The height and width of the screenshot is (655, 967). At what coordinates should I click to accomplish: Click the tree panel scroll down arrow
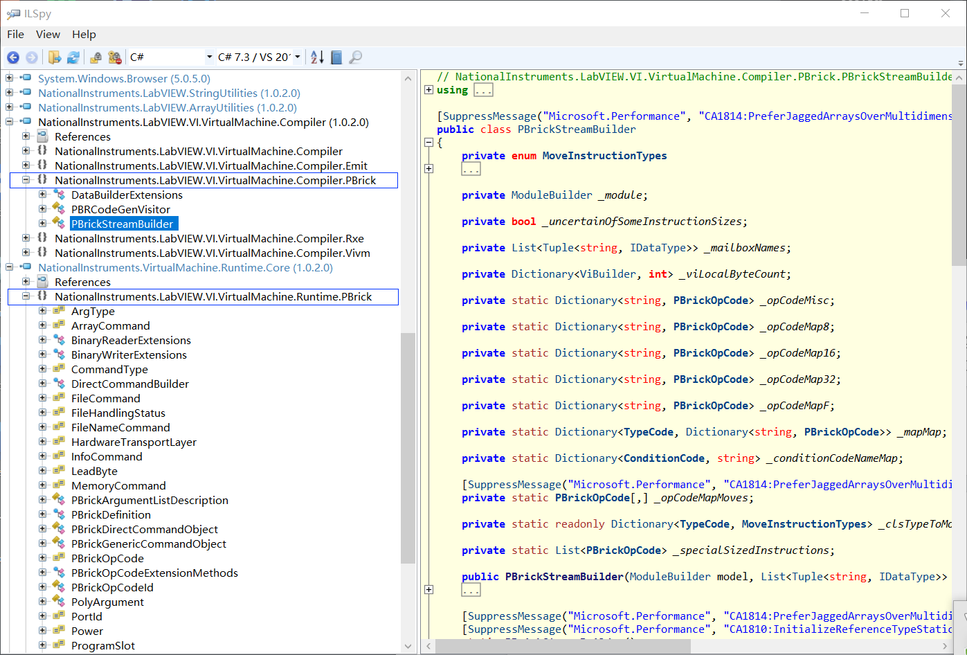[408, 646]
